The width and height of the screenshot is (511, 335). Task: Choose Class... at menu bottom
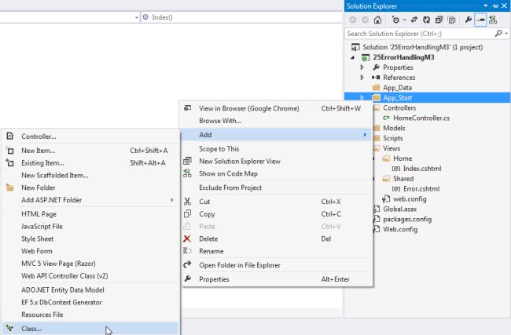coord(90,329)
